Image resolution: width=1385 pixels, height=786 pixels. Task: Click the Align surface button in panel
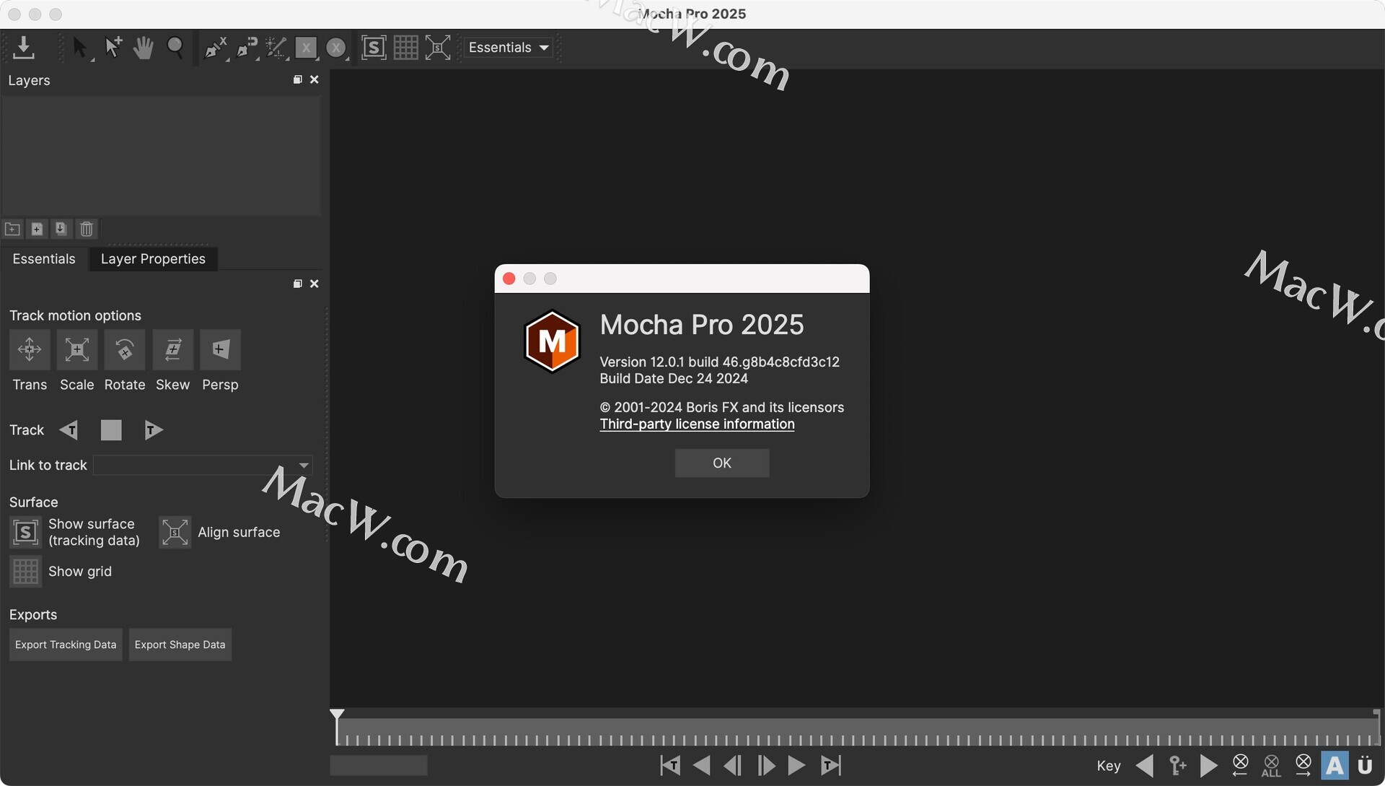point(175,533)
